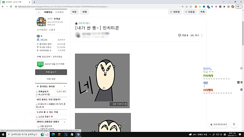The height and width of the screenshot is (137, 244).
Task: Enable 다크 모드로 보기 dark mode
Action: [219, 125]
